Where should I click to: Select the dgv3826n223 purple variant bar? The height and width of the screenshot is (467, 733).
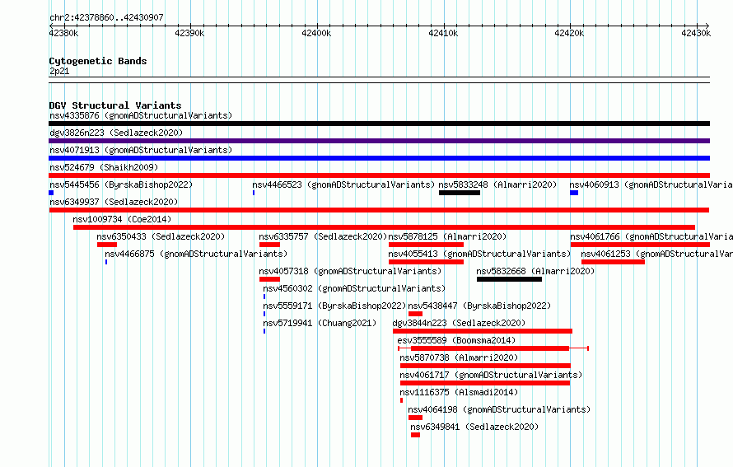click(x=379, y=141)
